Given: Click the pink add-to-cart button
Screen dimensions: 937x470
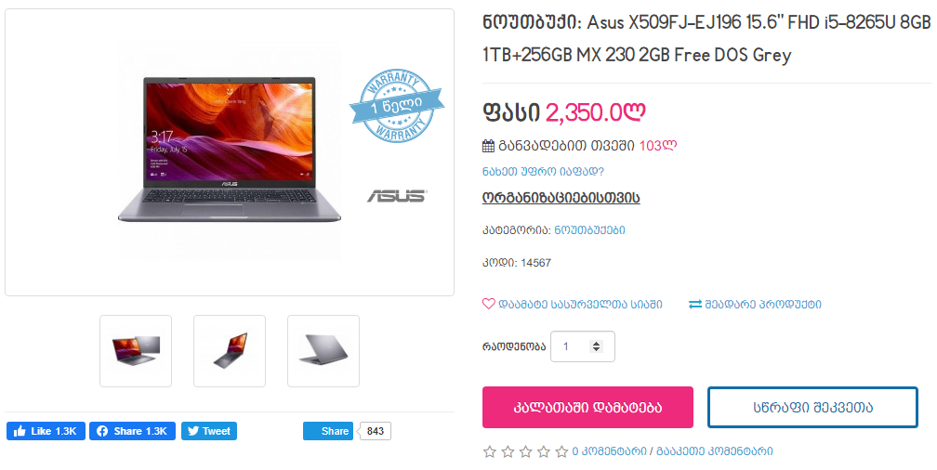Looking at the screenshot, I should pyautogui.click(x=588, y=407).
